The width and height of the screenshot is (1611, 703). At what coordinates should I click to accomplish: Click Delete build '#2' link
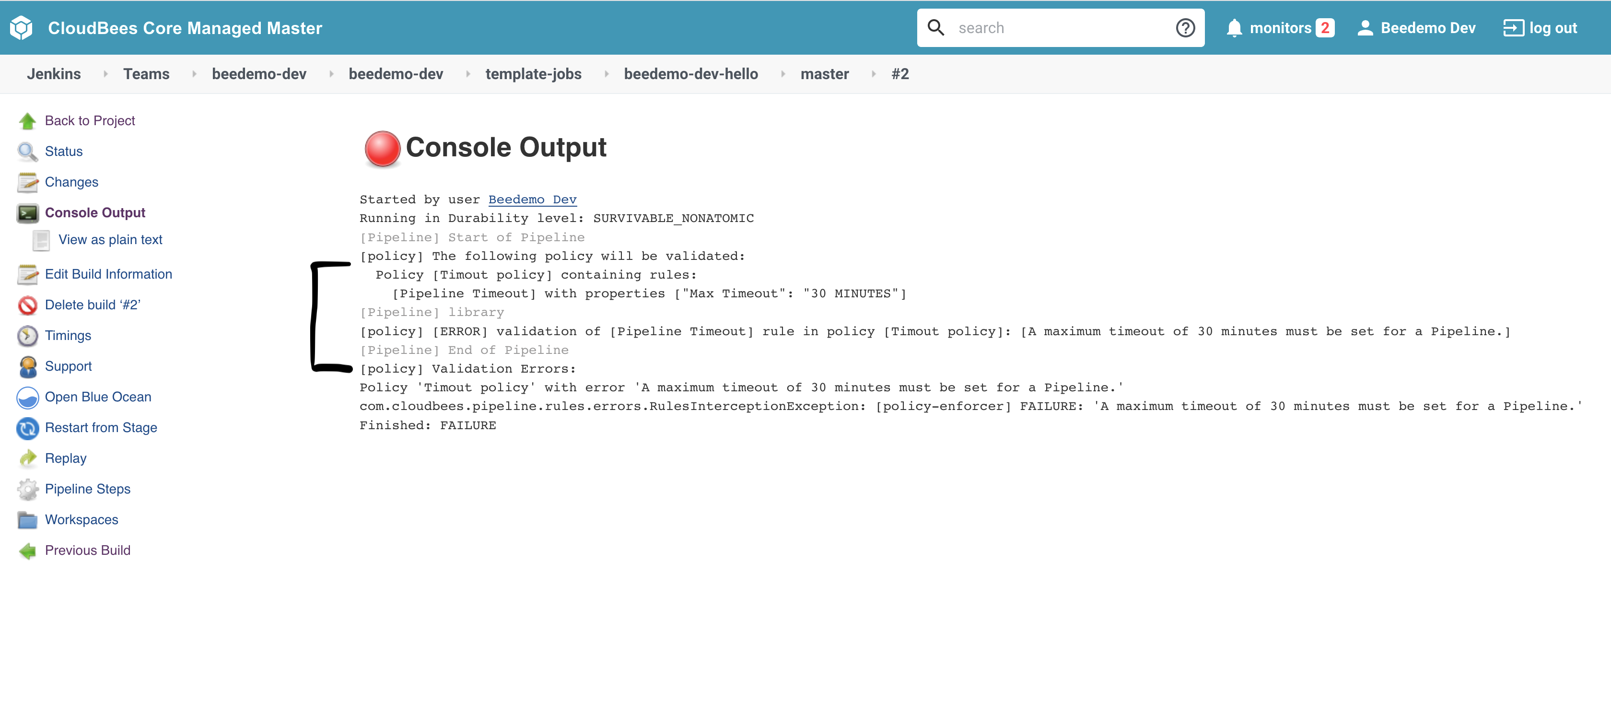pos(93,305)
